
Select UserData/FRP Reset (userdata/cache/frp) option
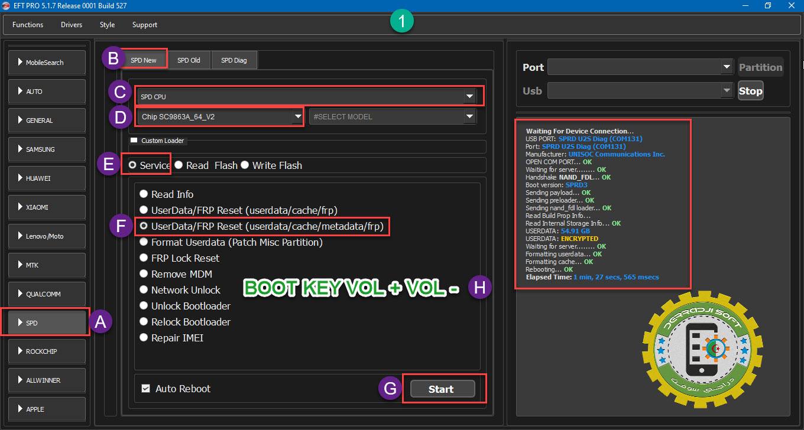(x=238, y=210)
